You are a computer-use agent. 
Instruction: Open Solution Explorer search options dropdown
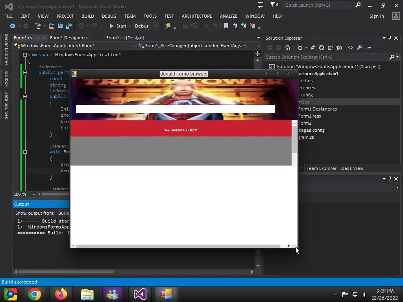point(397,57)
